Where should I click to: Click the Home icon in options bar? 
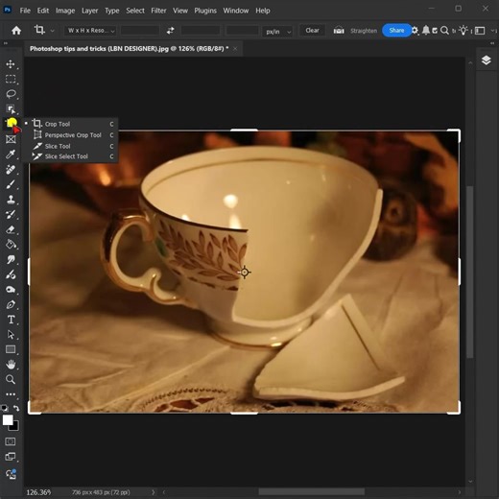point(16,31)
